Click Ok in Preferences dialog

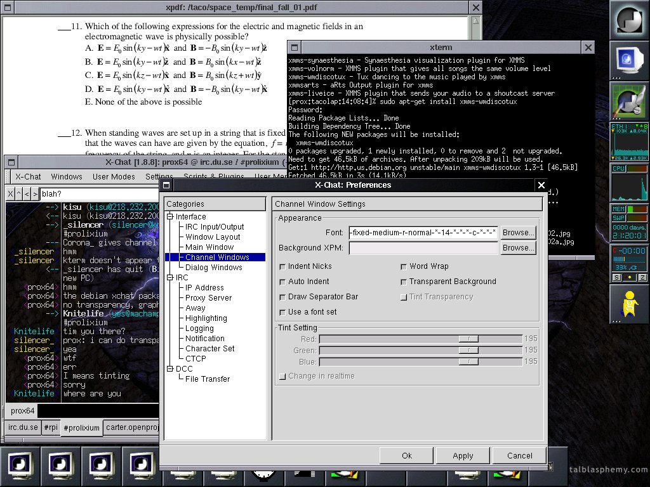pos(407,455)
